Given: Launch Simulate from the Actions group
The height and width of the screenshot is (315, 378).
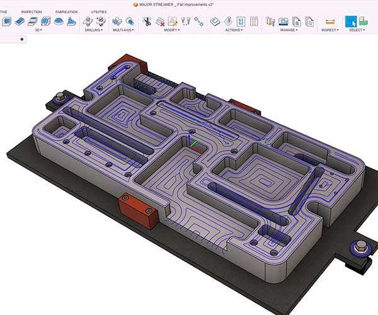Looking at the screenshot, I should pyautogui.click(x=215, y=21).
